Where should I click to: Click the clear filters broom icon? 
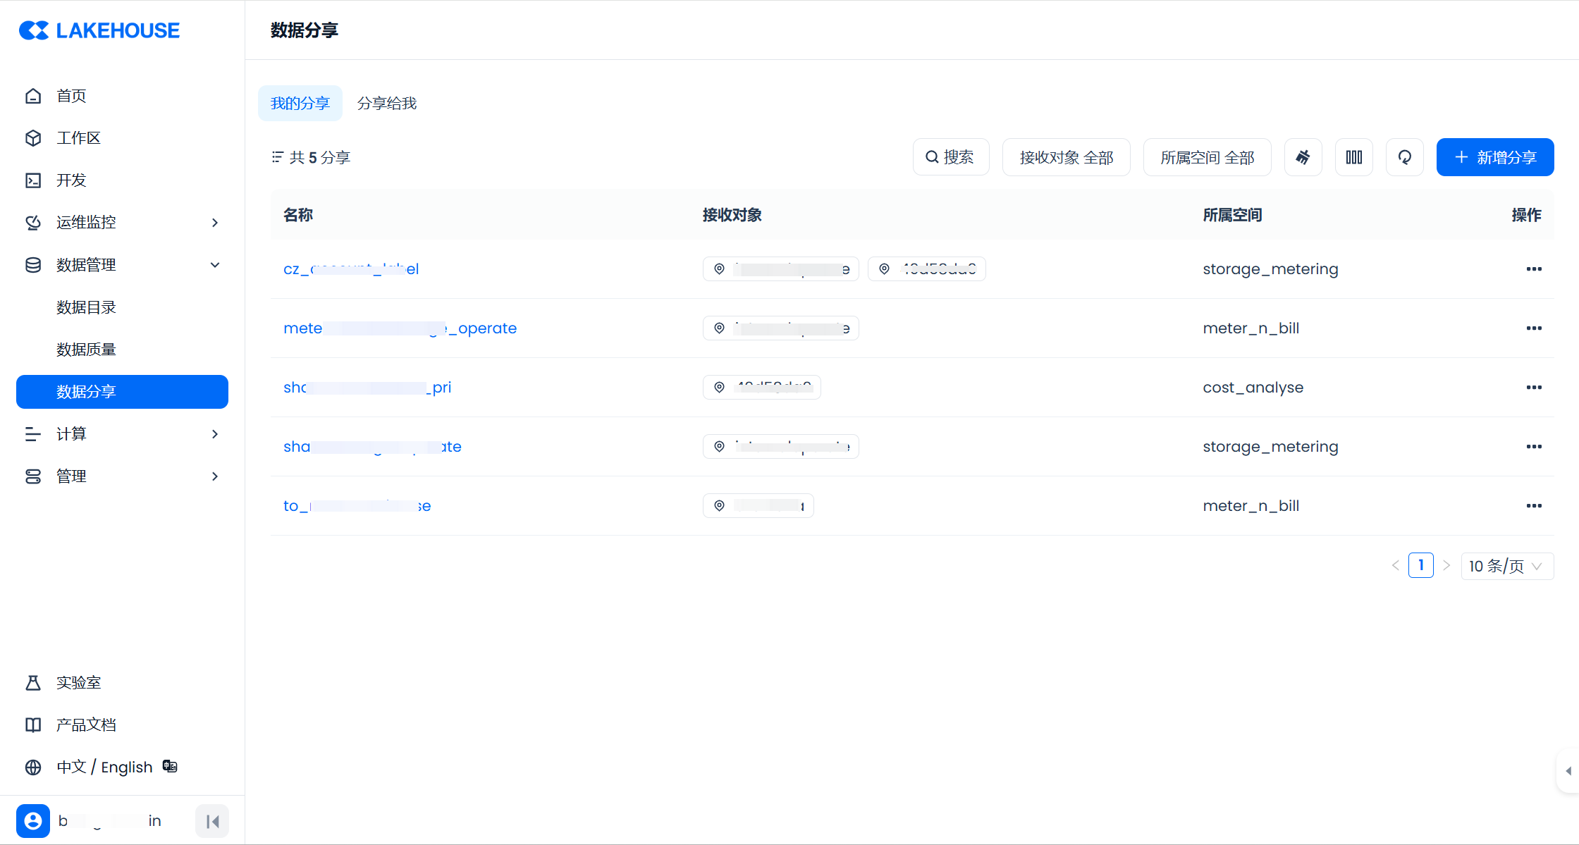pos(1303,157)
